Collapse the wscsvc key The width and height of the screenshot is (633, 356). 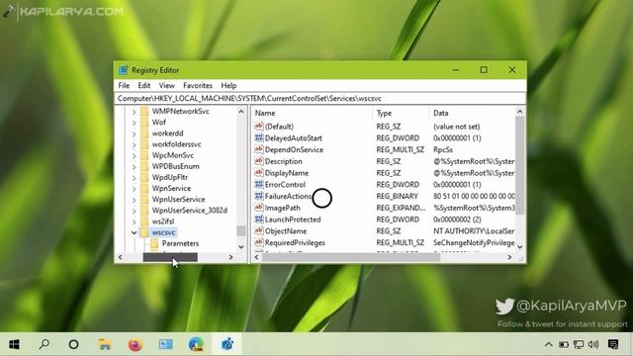tap(135, 232)
